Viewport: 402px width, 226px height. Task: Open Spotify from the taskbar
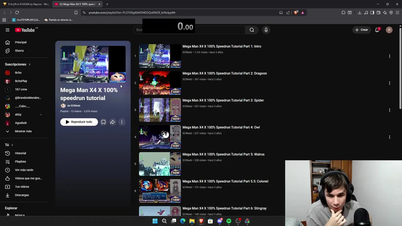point(229,221)
